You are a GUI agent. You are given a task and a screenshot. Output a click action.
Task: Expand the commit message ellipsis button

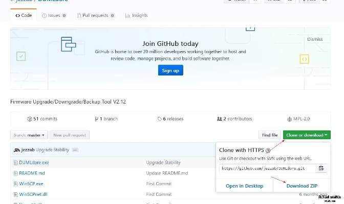[75, 150]
